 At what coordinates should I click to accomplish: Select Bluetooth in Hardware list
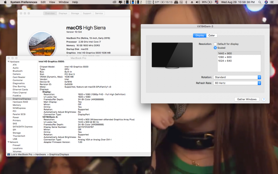click(18, 71)
